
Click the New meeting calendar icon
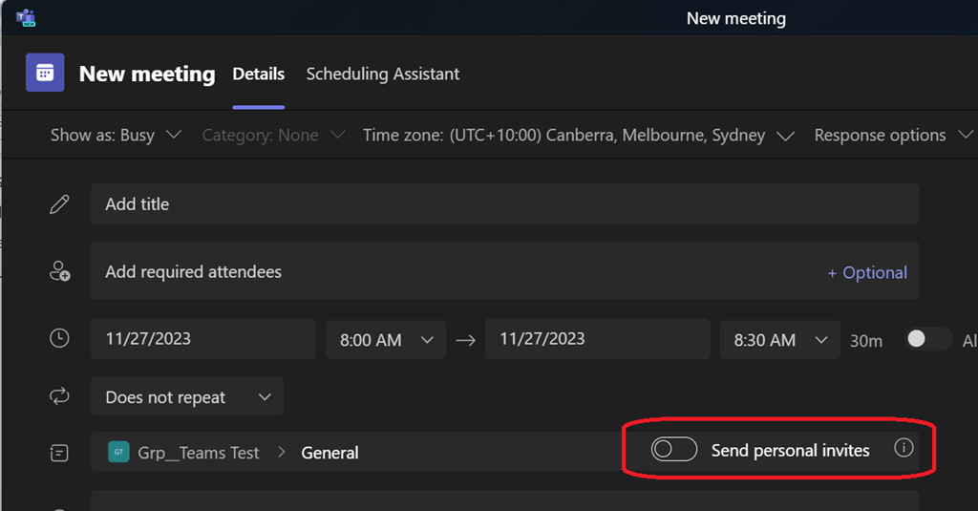(45, 74)
